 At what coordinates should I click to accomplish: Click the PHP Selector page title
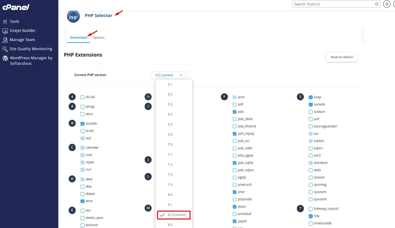tap(98, 16)
